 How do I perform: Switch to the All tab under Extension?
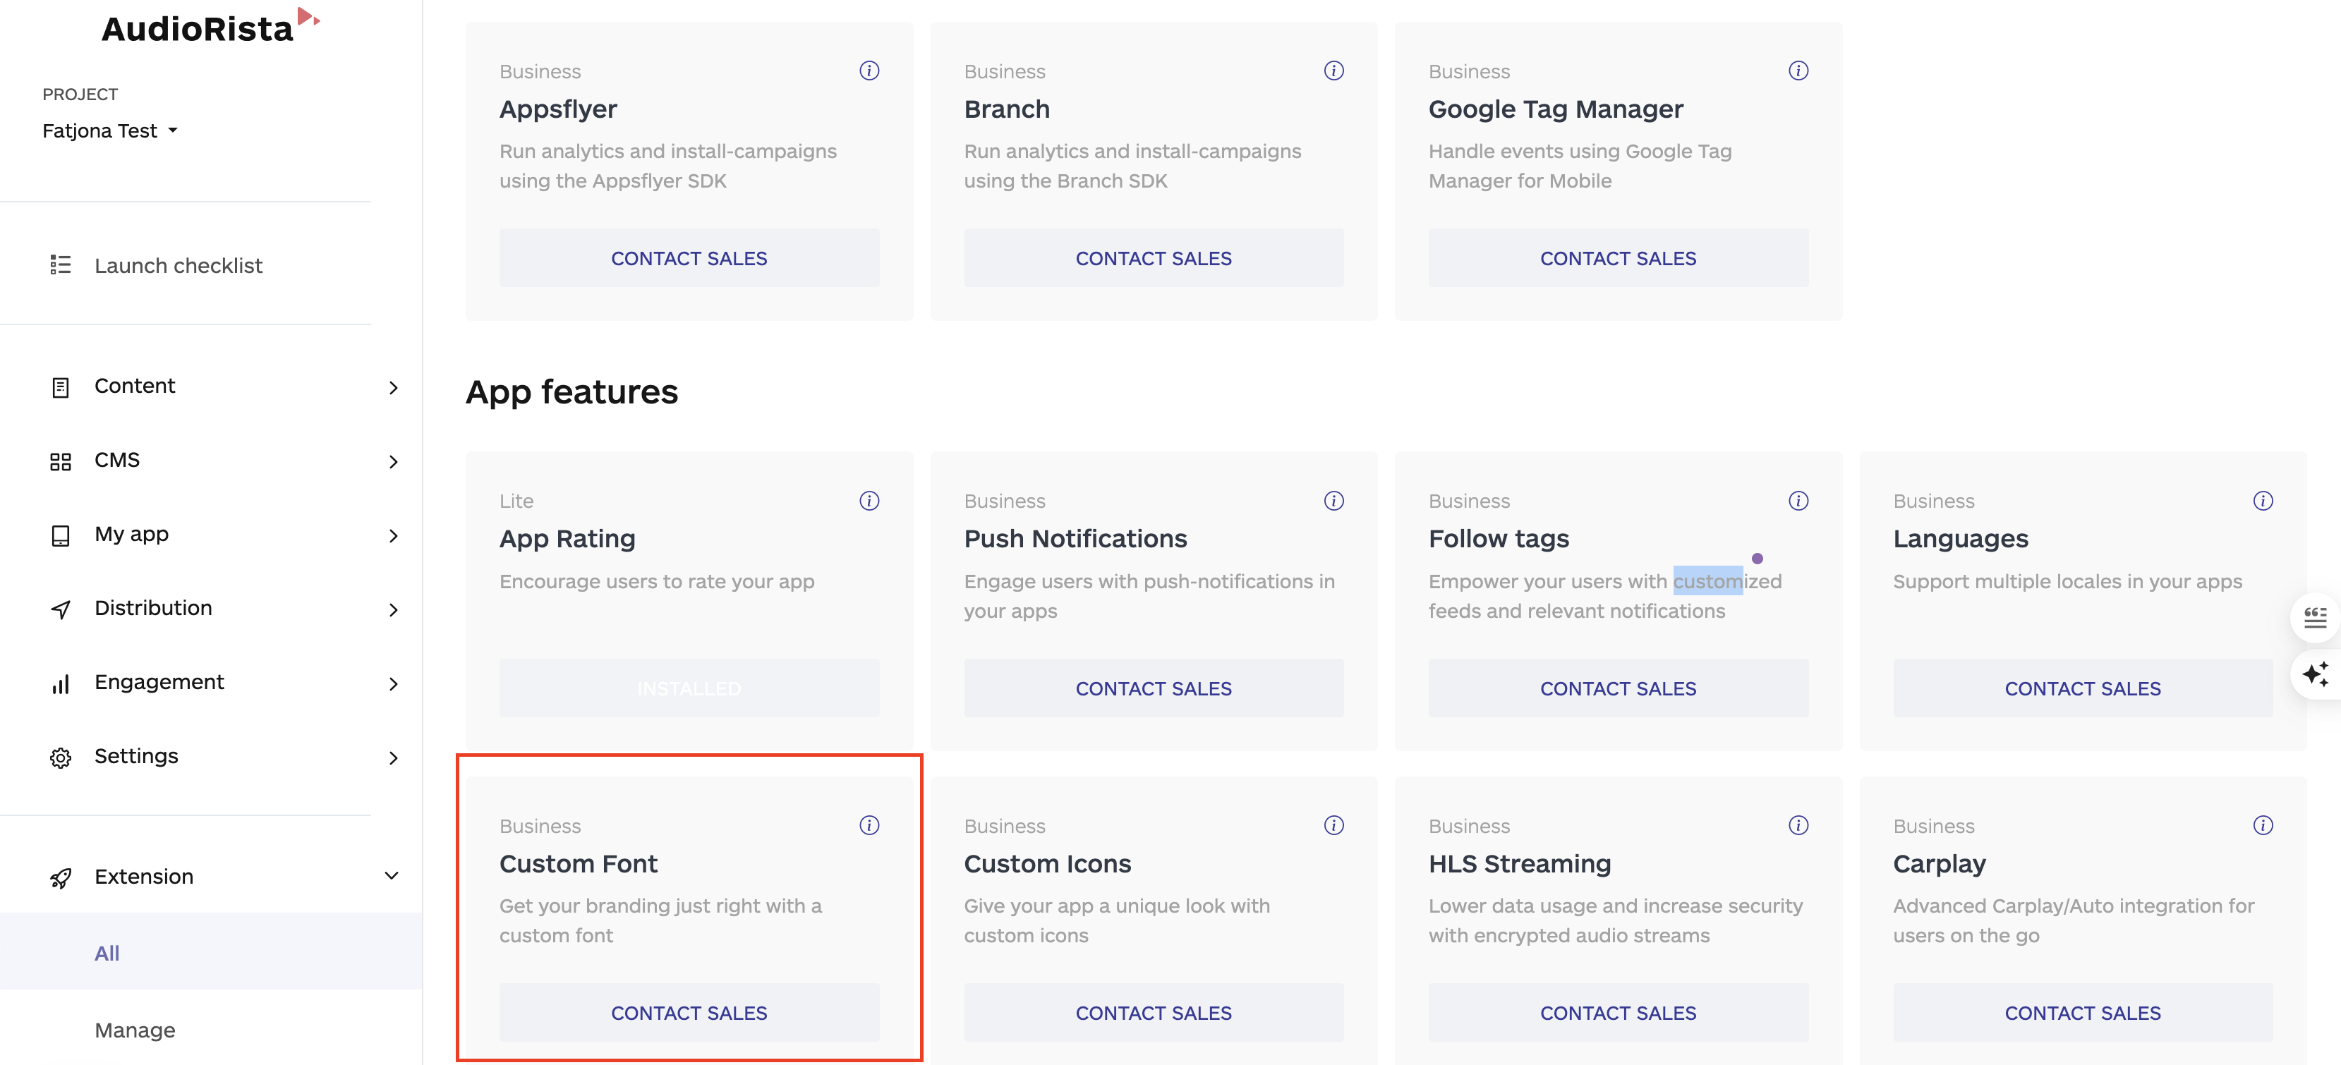[x=107, y=952]
